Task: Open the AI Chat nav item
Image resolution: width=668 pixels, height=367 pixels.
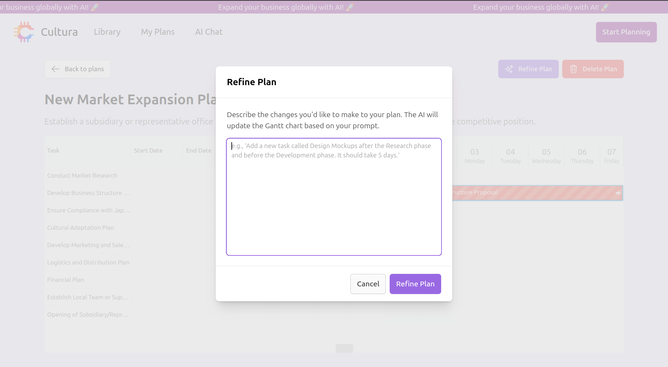Action: (x=209, y=32)
